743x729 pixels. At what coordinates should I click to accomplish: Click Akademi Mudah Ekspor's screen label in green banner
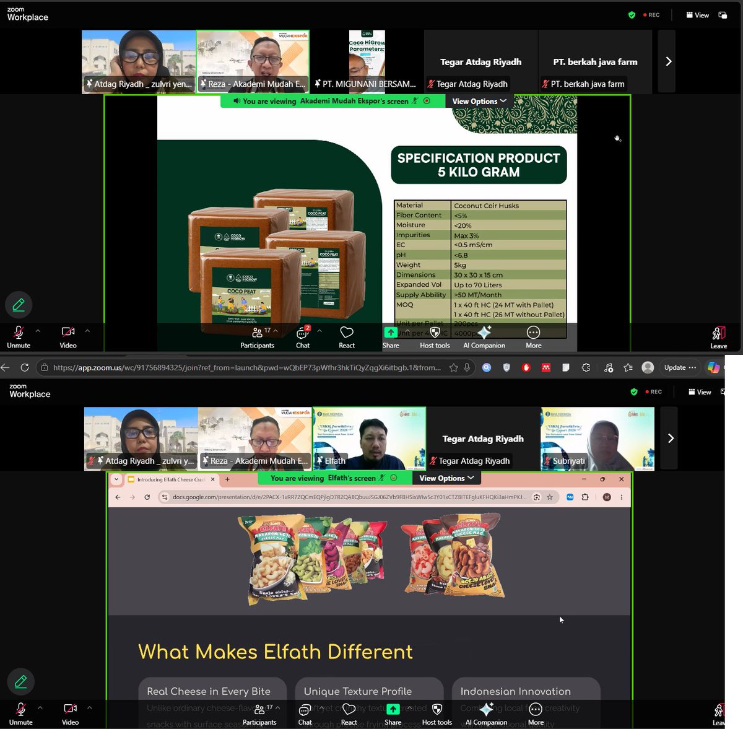(x=354, y=101)
